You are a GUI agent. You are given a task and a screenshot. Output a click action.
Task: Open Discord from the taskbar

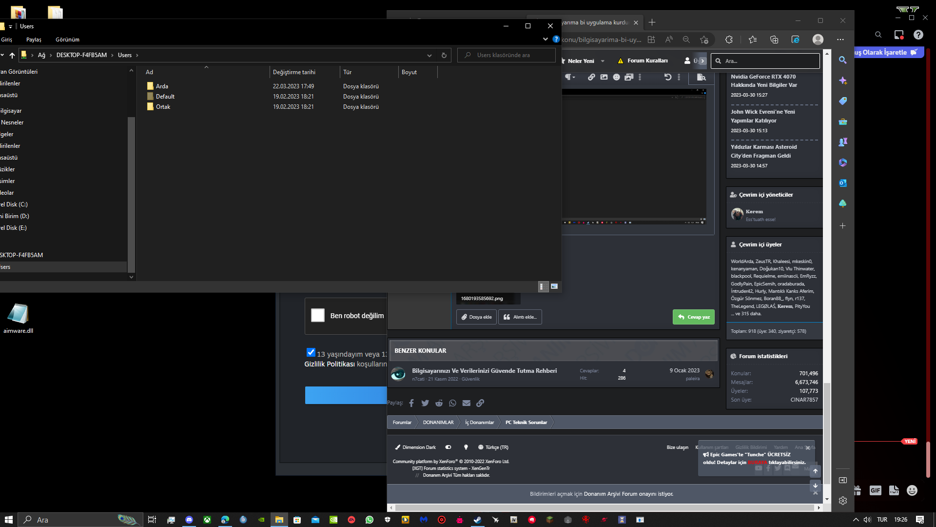[189, 520]
